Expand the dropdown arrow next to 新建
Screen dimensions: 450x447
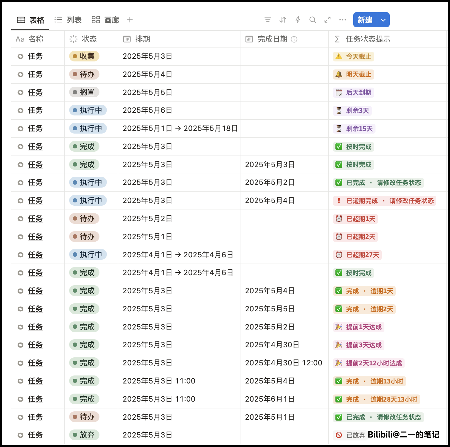tap(383, 20)
